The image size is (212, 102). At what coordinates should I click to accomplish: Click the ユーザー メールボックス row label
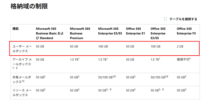click(x=22, y=49)
